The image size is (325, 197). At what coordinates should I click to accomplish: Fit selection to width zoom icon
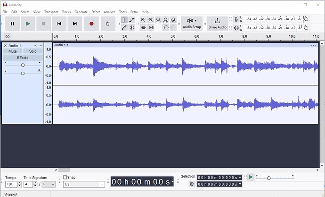click(158, 20)
